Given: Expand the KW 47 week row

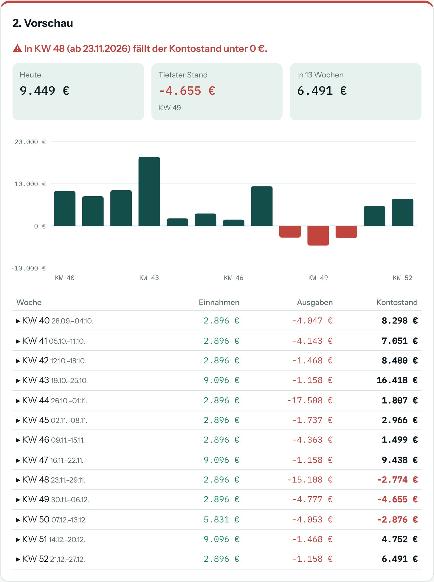Looking at the screenshot, I should tap(217, 460).
